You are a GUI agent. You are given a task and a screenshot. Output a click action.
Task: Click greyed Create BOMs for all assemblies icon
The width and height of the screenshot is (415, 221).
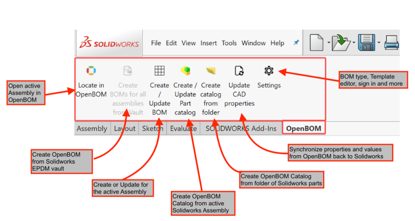click(128, 71)
